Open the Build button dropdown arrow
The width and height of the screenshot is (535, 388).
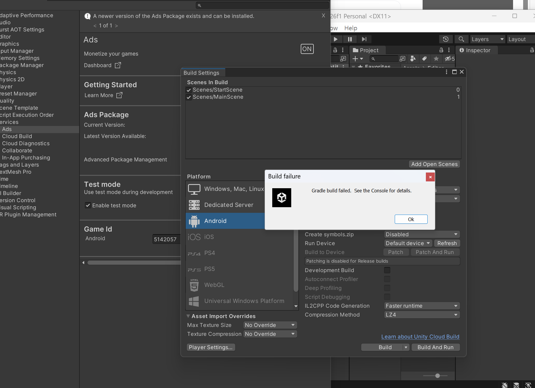tap(406, 347)
